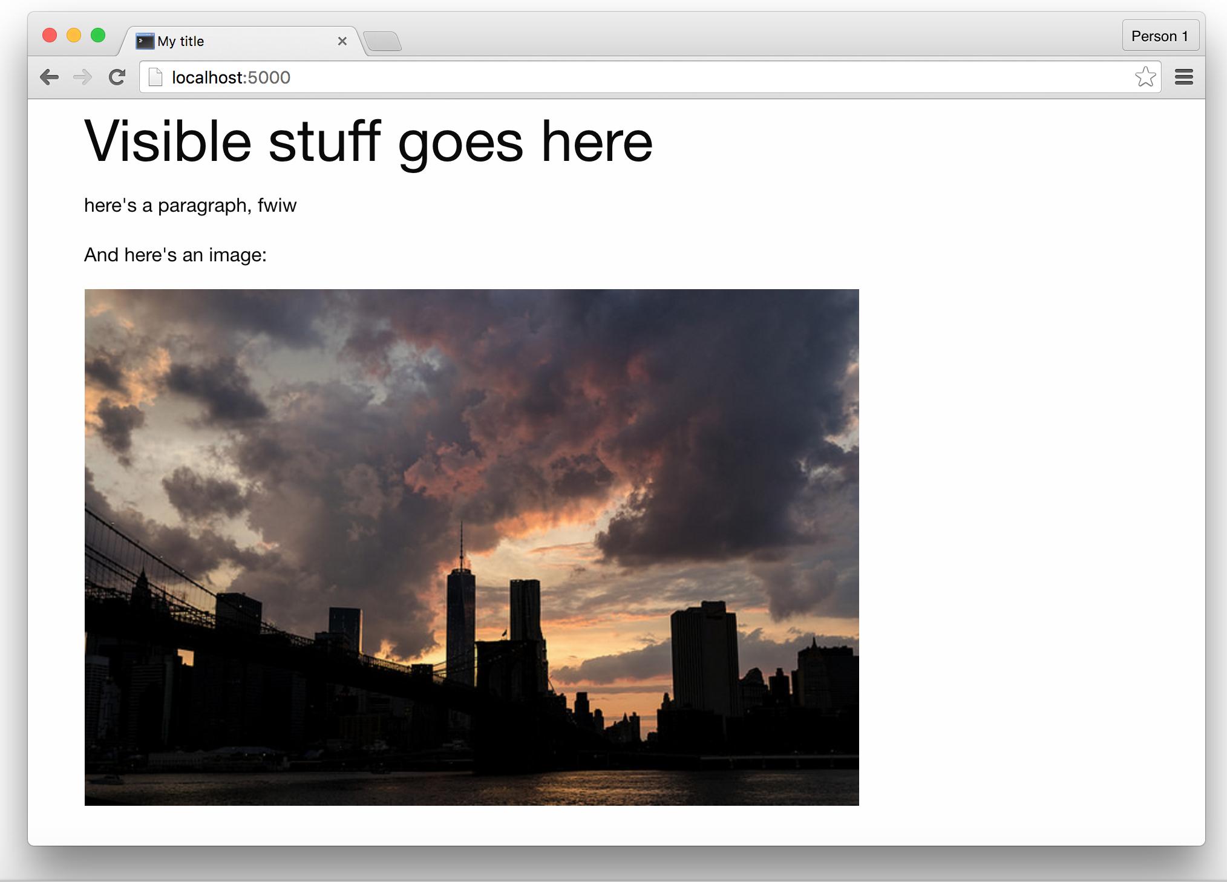Click the forward navigation arrow
Image resolution: width=1227 pixels, height=882 pixels.
(82, 77)
